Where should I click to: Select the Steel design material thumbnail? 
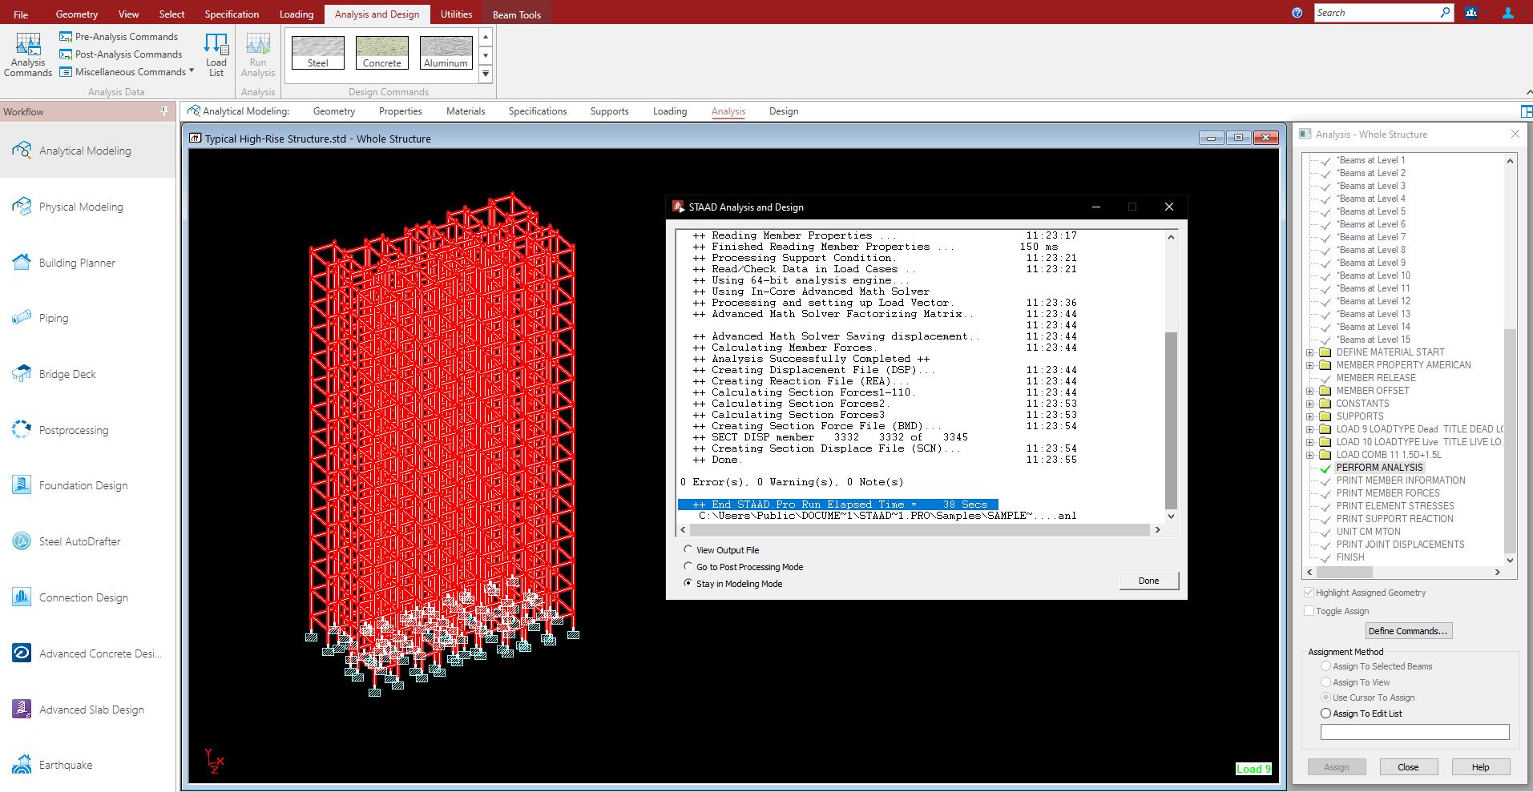click(x=318, y=53)
